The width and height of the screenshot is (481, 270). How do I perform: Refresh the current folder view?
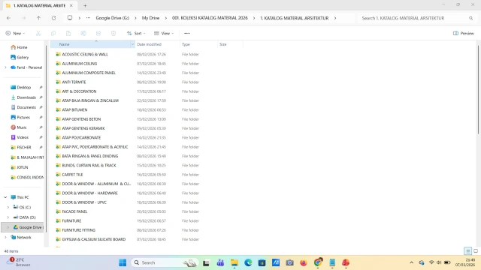(x=53, y=18)
